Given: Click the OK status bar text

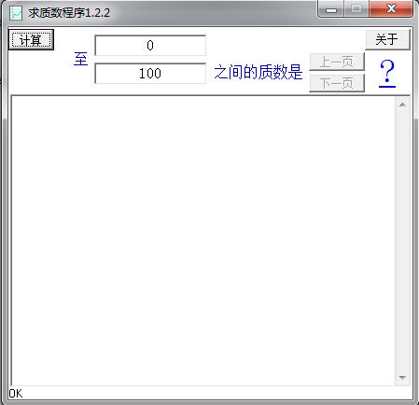Looking at the screenshot, I should pos(16,394).
